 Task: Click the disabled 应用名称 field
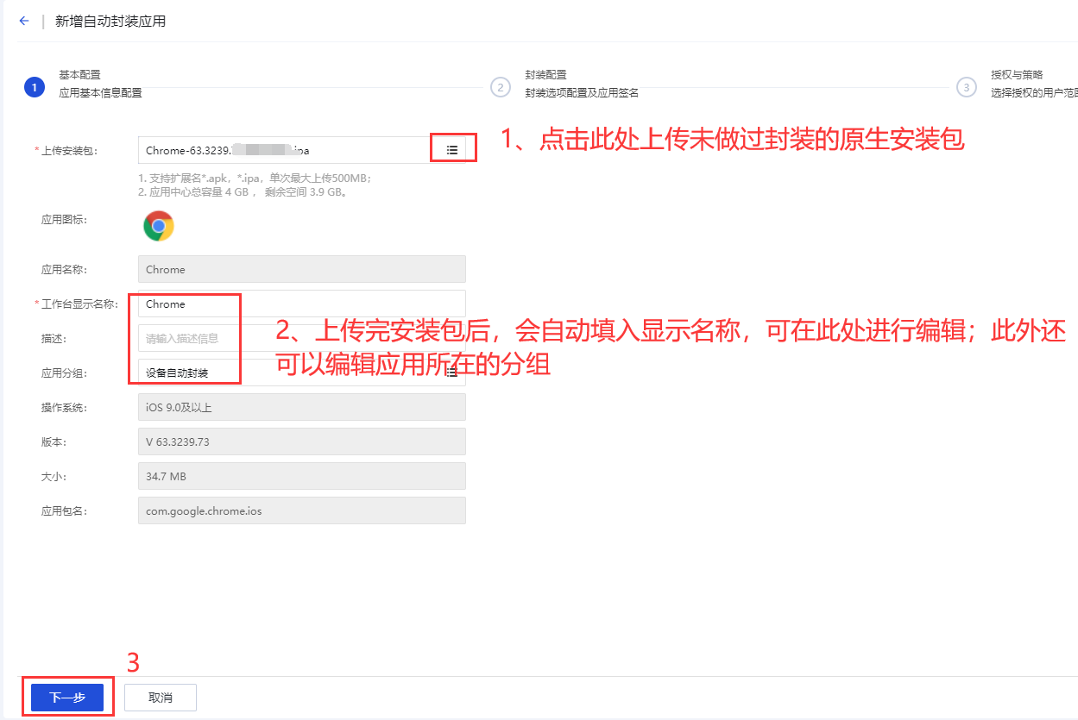302,270
